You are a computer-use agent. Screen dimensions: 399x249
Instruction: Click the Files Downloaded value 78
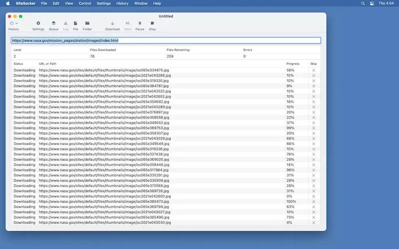92,56
